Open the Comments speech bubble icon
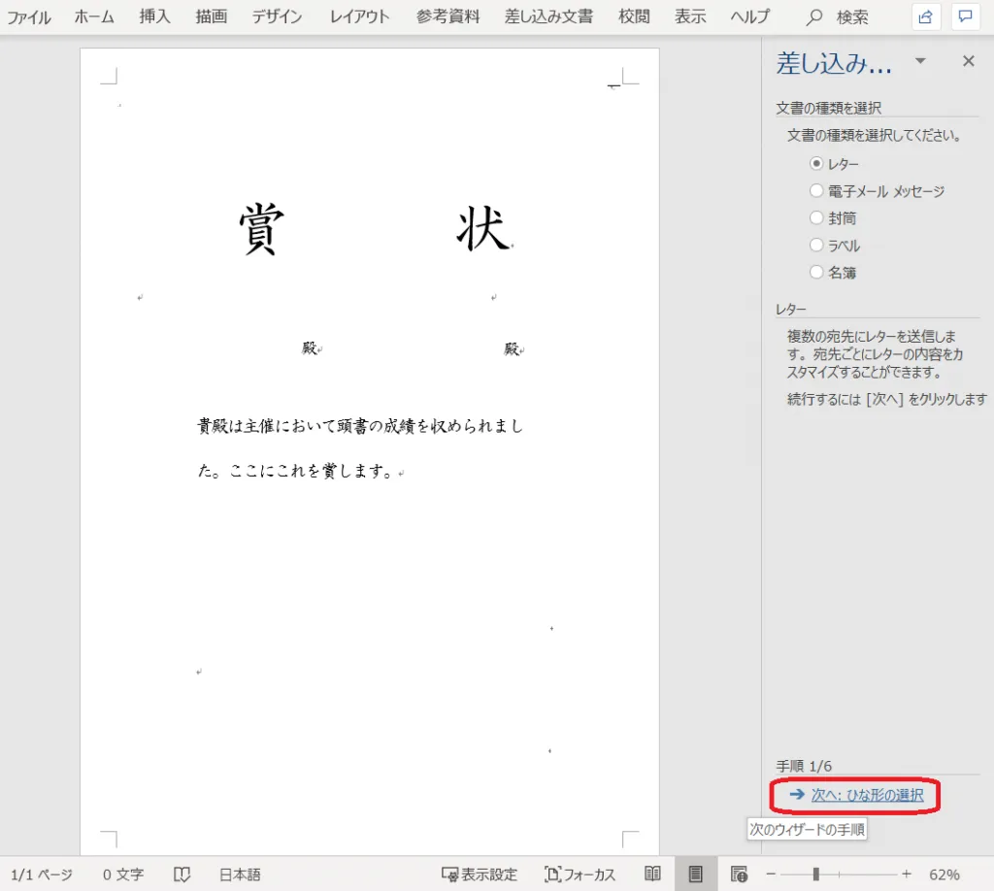The height and width of the screenshot is (891, 994). tap(965, 16)
